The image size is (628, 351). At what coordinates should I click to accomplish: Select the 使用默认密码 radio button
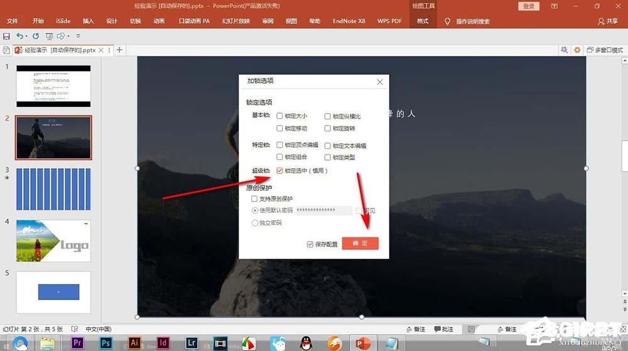[254, 210]
